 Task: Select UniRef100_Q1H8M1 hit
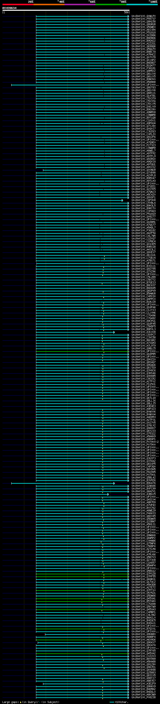coord(143,222)
